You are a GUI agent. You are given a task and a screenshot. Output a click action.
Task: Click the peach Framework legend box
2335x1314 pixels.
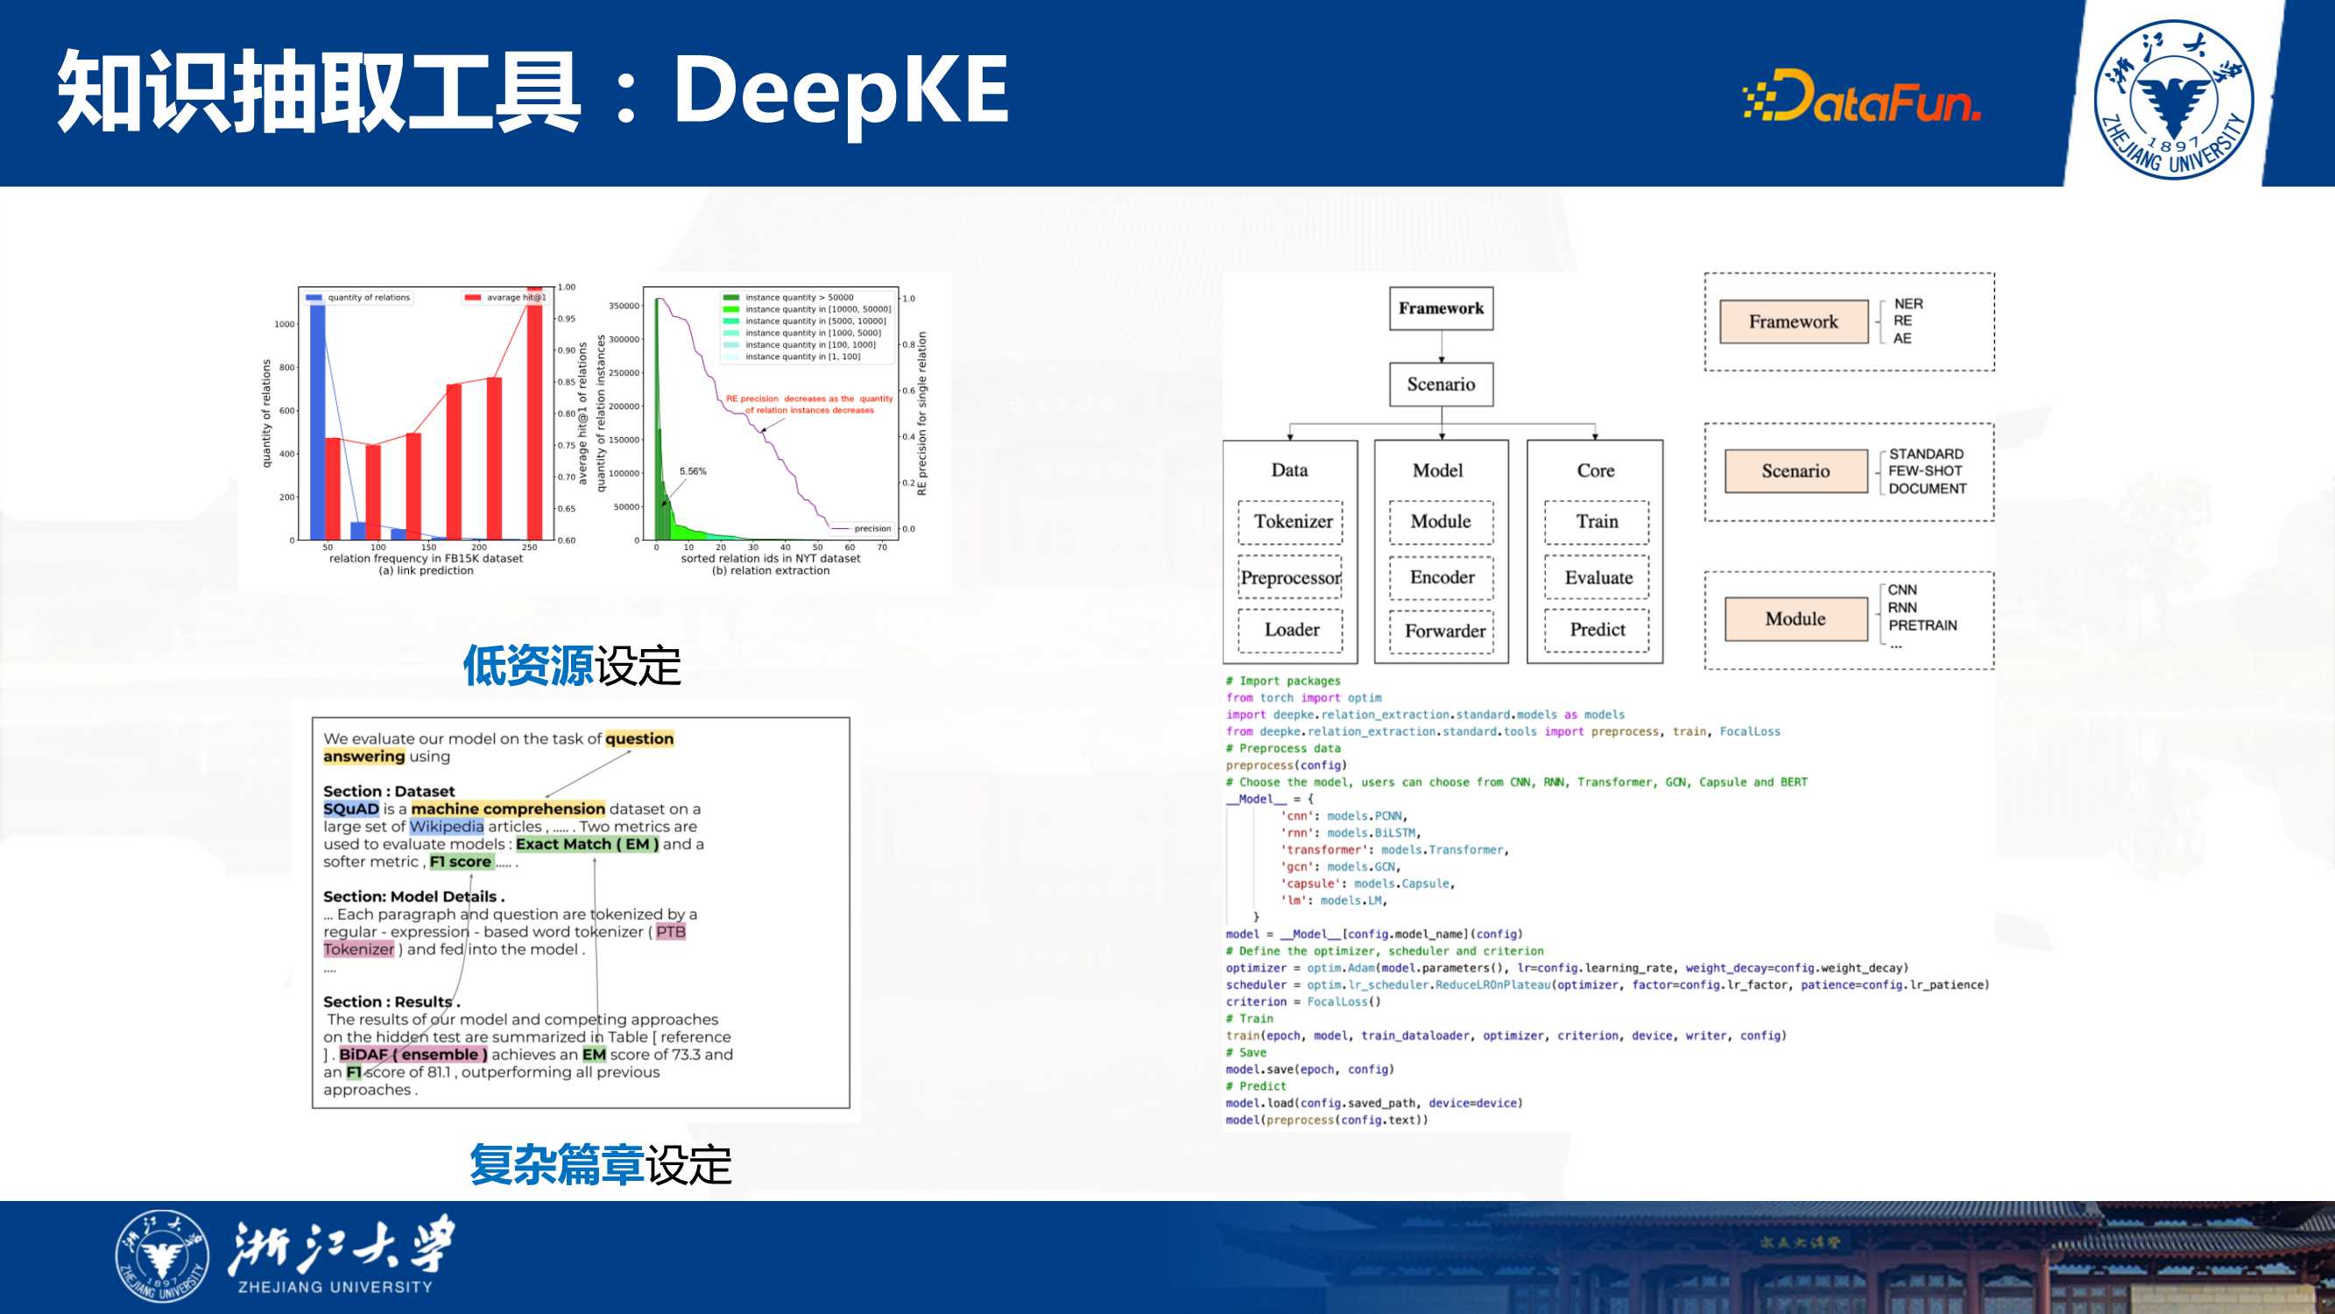point(1794,321)
